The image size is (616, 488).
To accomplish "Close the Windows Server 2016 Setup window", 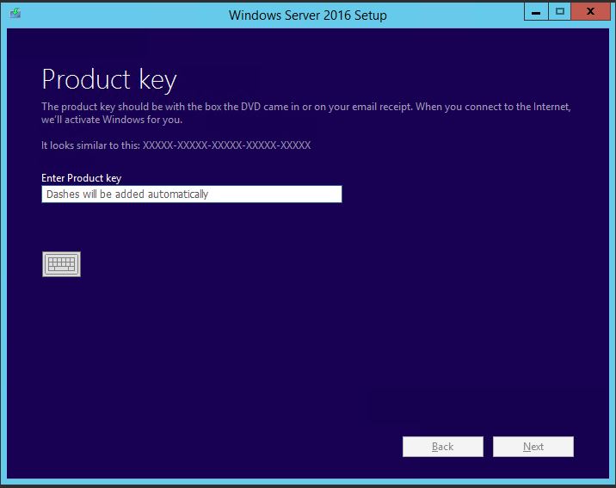I will (x=590, y=12).
